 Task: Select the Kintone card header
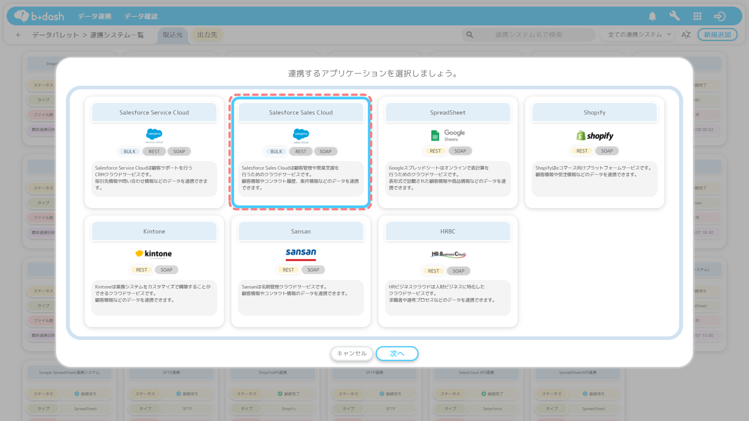click(x=154, y=232)
